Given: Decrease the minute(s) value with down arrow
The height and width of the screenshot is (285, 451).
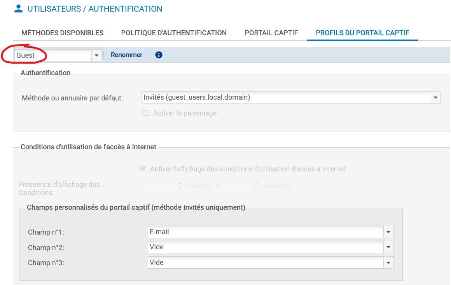Looking at the screenshot, I should tap(256, 188).
